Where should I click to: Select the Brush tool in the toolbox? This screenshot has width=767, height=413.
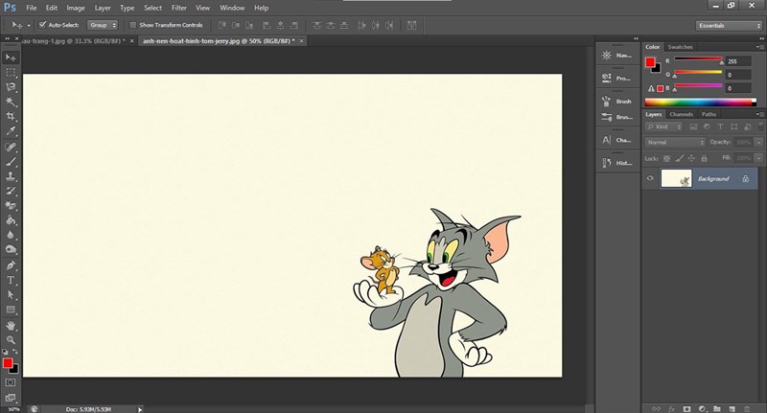coord(11,162)
